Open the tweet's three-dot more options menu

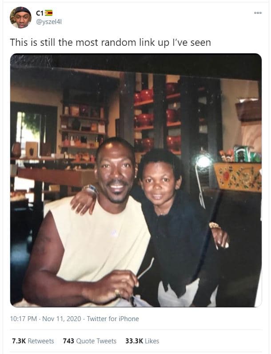click(258, 13)
